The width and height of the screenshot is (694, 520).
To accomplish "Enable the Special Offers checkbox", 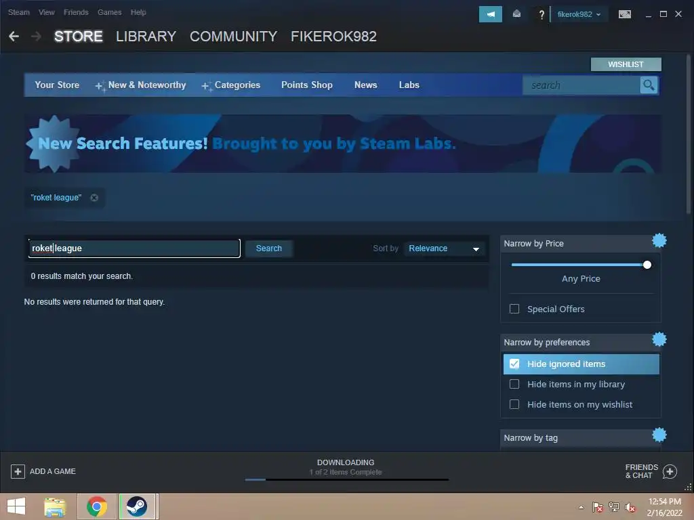I will pyautogui.click(x=514, y=309).
